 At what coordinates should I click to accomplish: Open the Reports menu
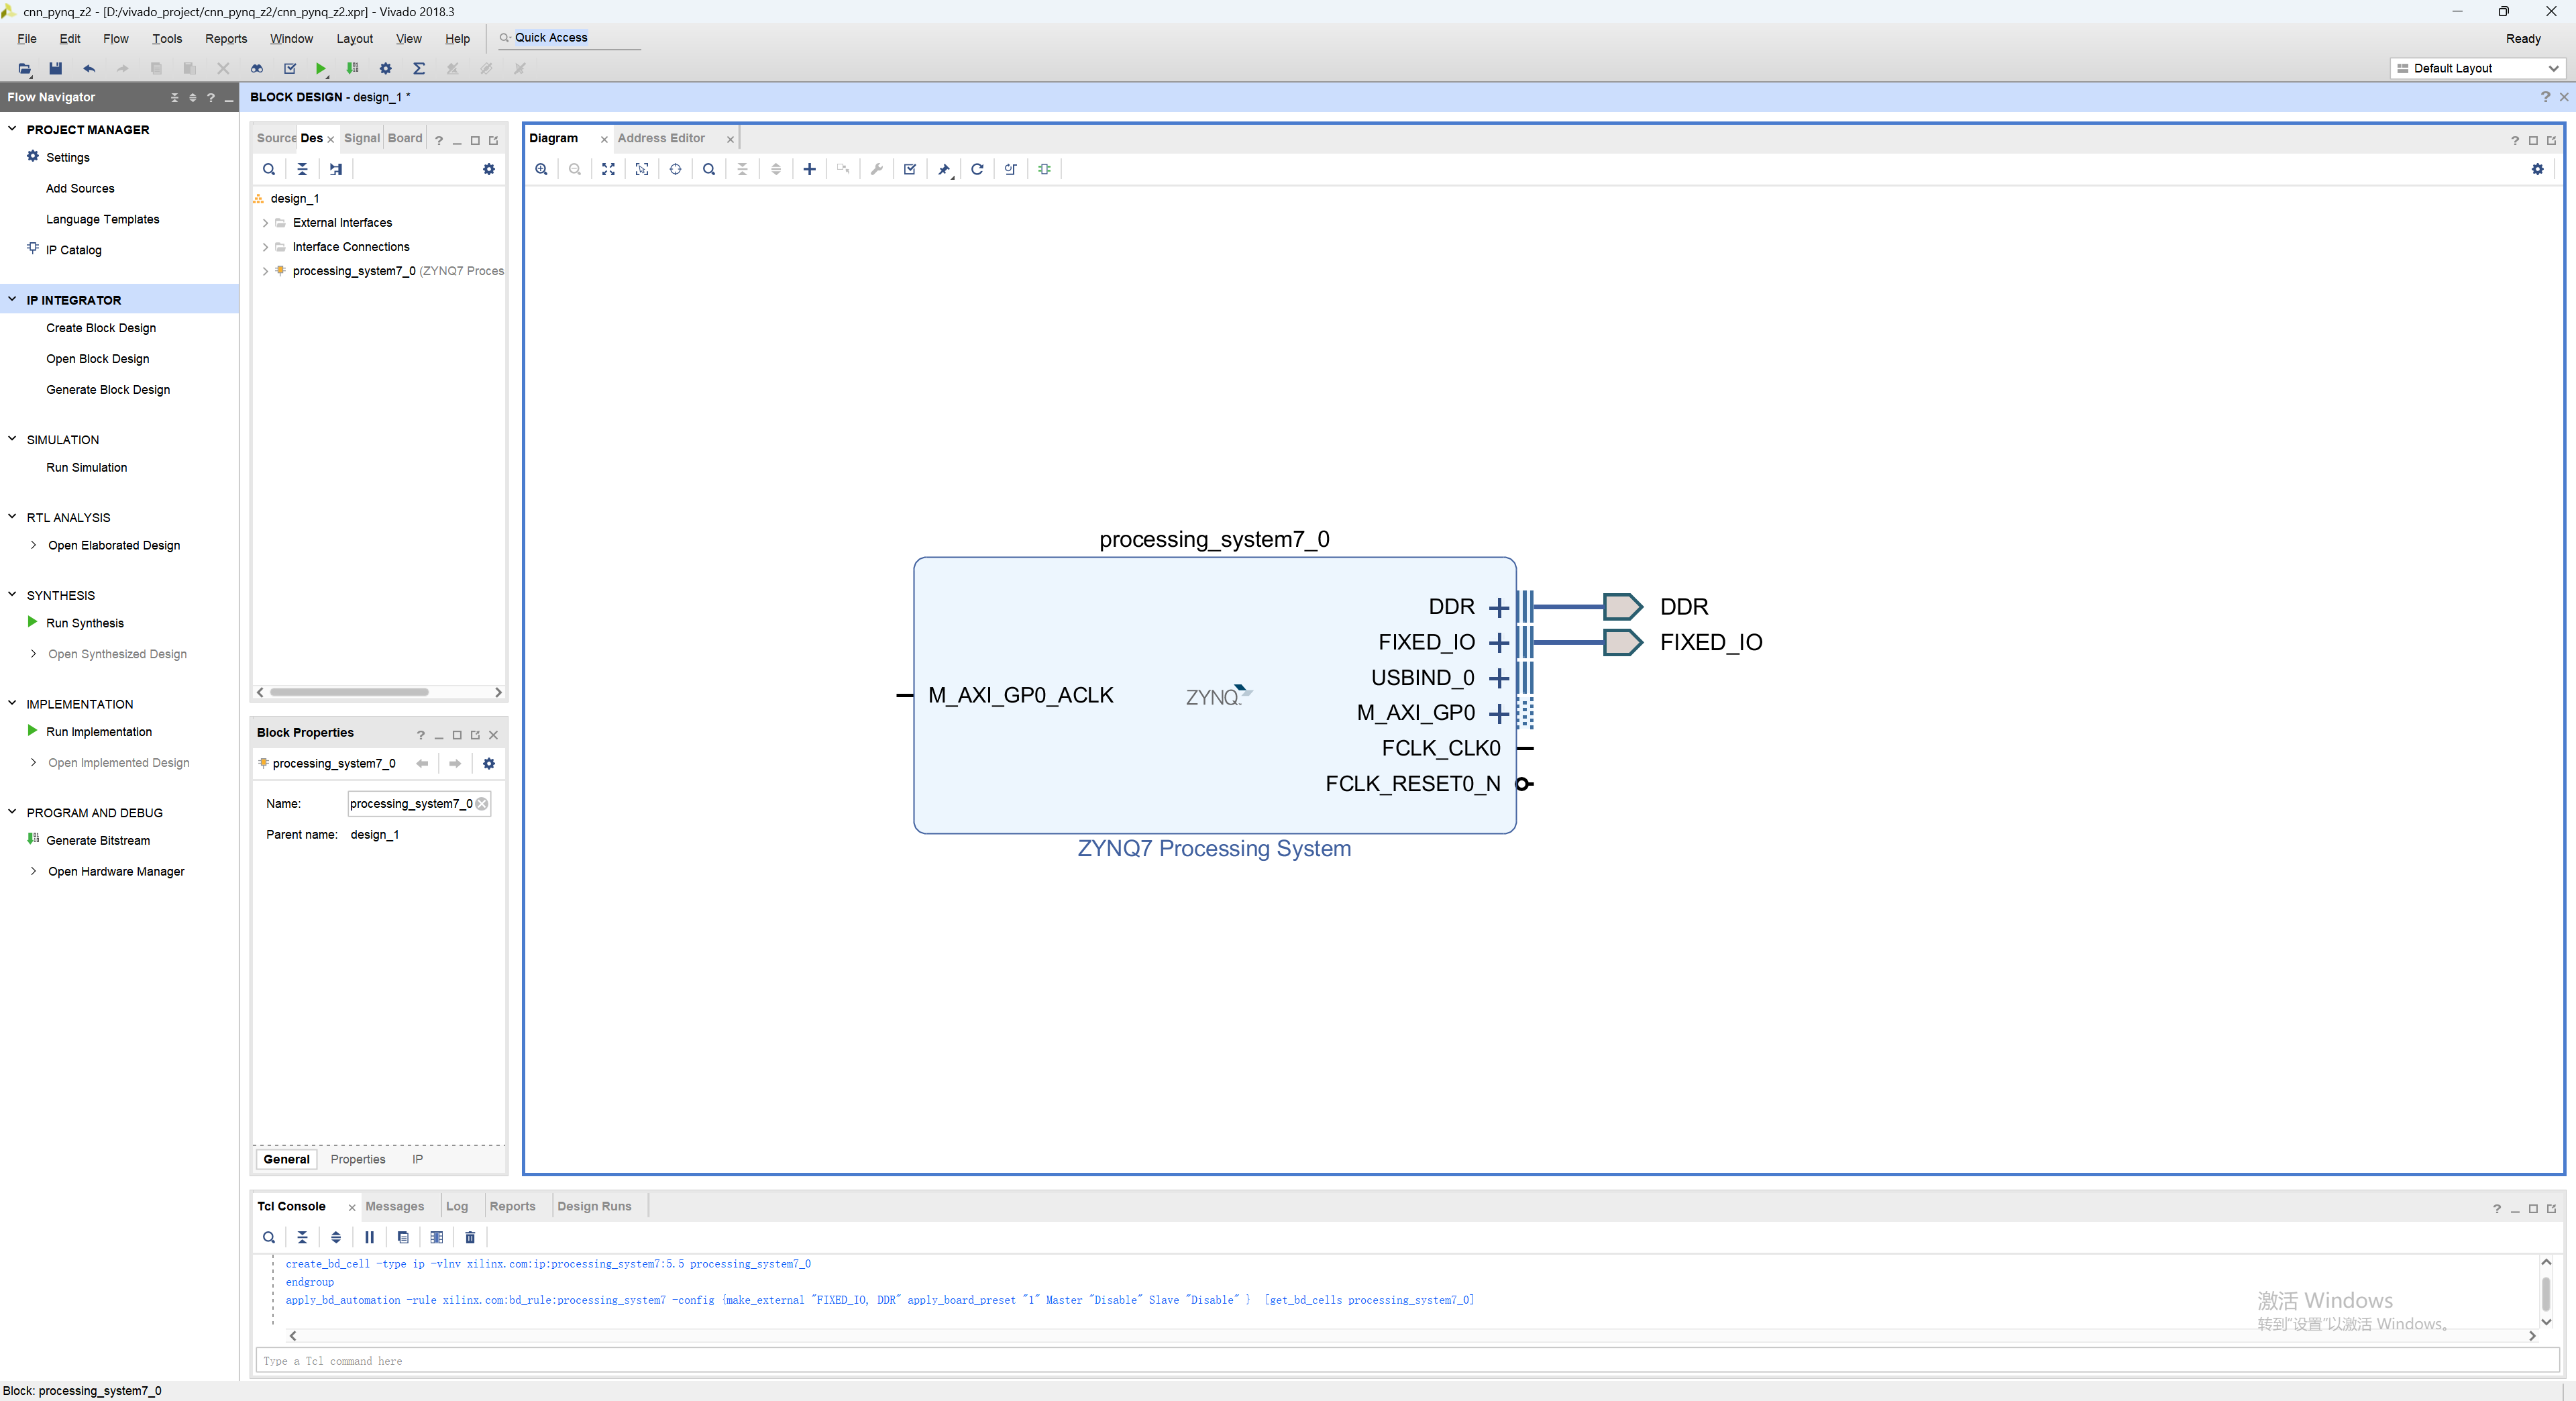226,38
